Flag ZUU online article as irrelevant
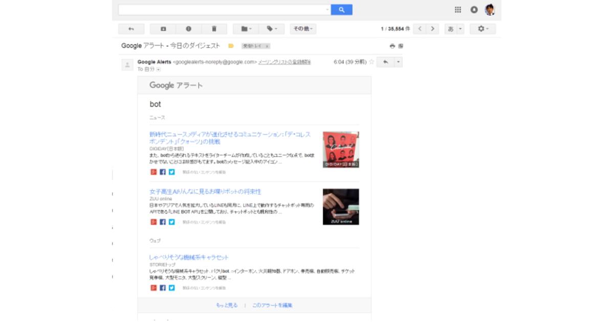Screen dimensions: 614x322 [x=204, y=222]
